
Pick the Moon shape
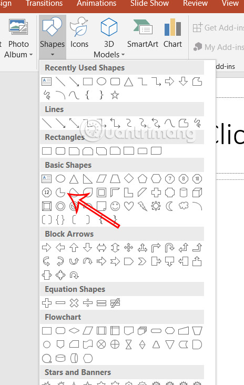[x=170, y=206]
